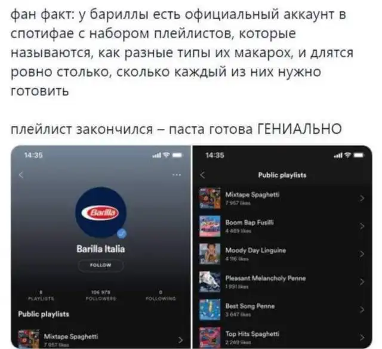Expand Boom Bap Fusilli via chevron arrow
The width and height of the screenshot is (382, 349).
[362, 226]
